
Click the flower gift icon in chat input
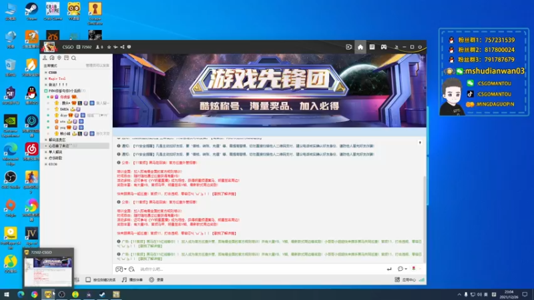(413, 269)
